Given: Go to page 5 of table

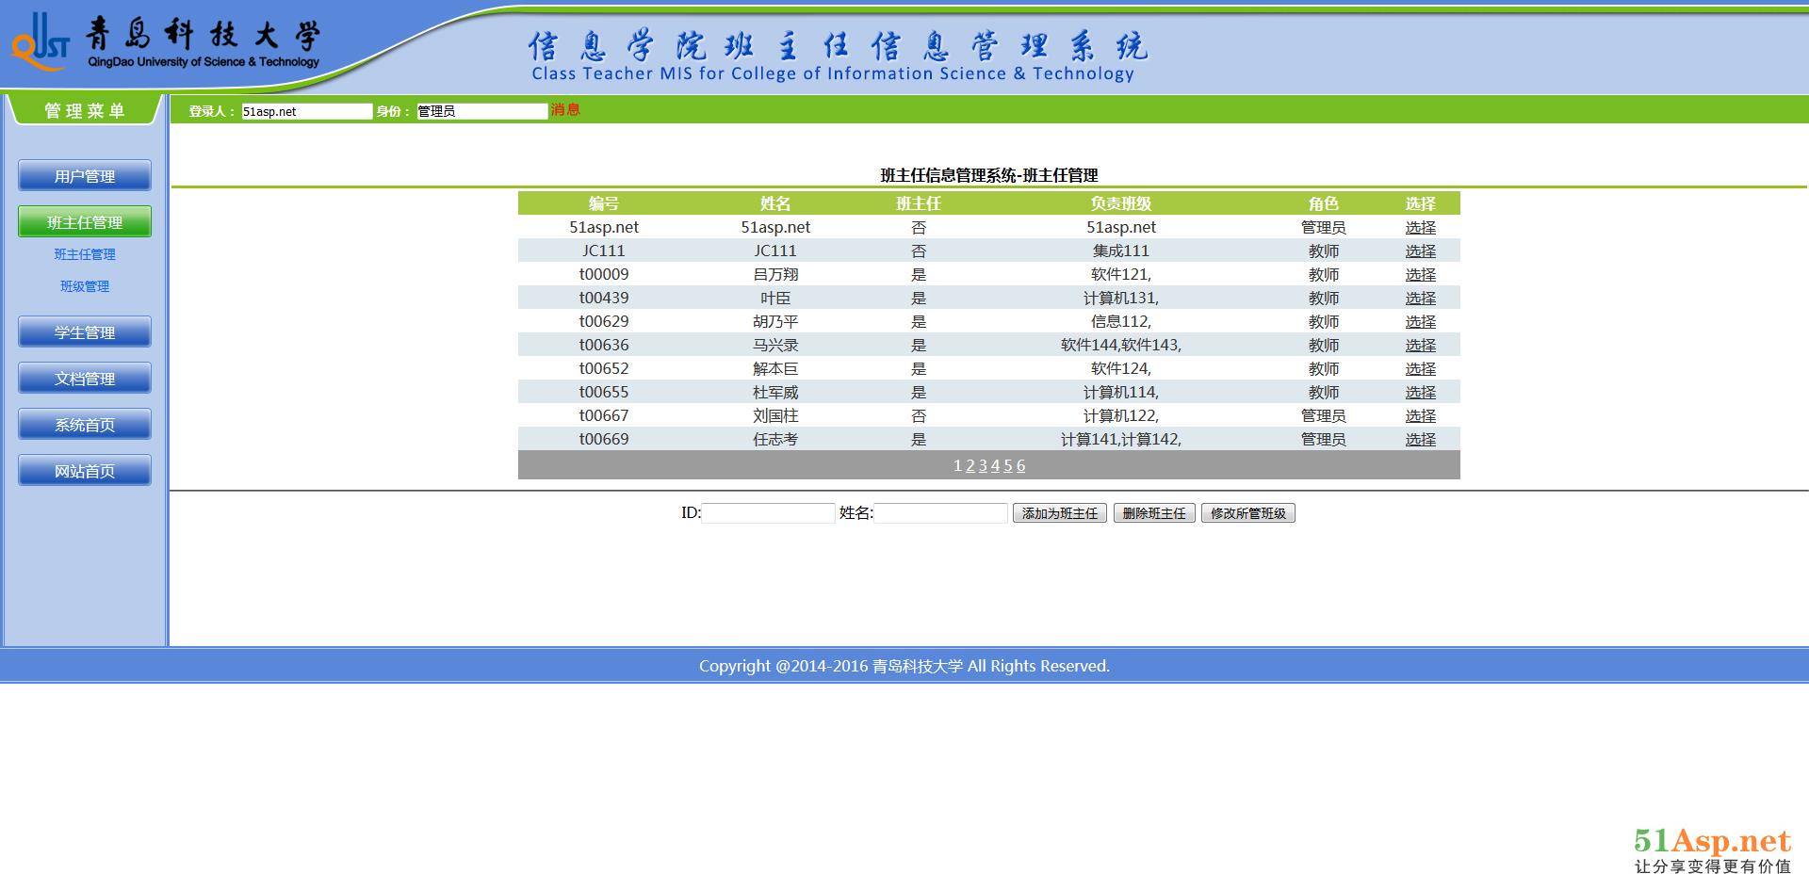Looking at the screenshot, I should (1008, 465).
